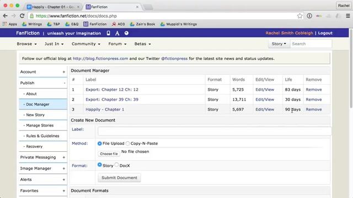Open Export: Chapter 12 Ch: 12 document
Image resolution: width=353 pixels, height=198 pixels.
112,90
